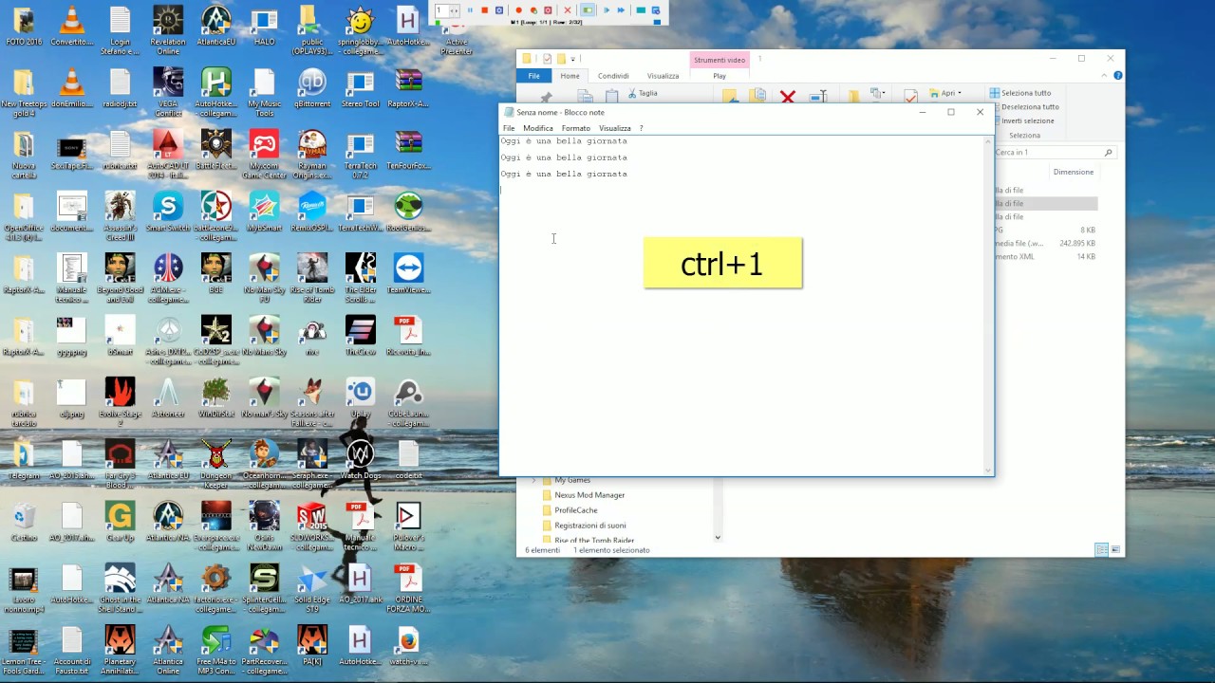Select the Astroneer desktop shortcut

tap(168, 397)
